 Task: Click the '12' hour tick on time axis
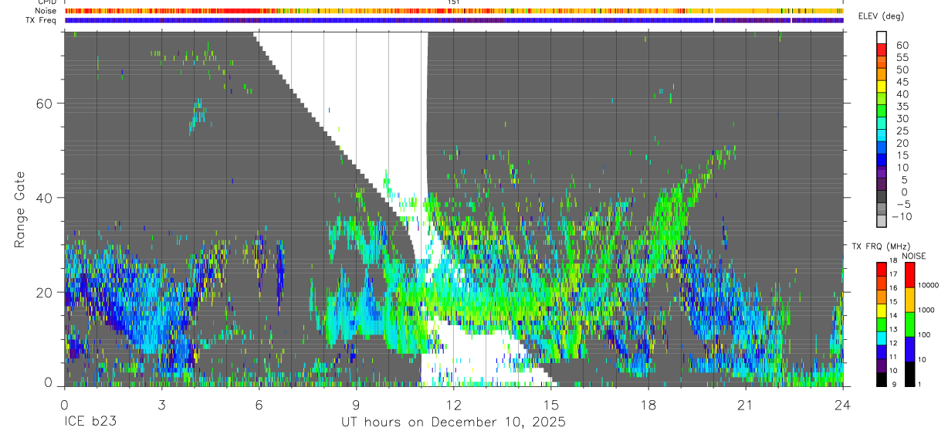pyautogui.click(x=453, y=404)
